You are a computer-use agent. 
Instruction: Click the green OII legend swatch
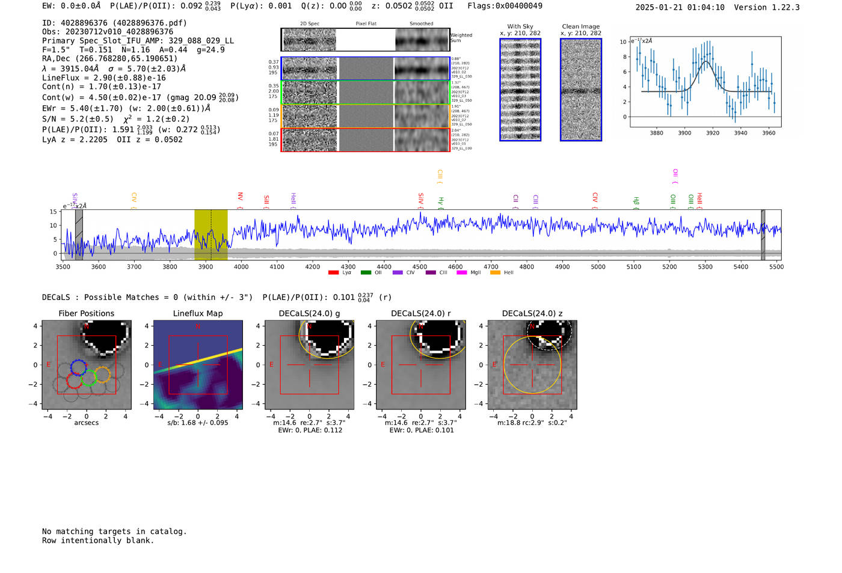tap(366, 273)
